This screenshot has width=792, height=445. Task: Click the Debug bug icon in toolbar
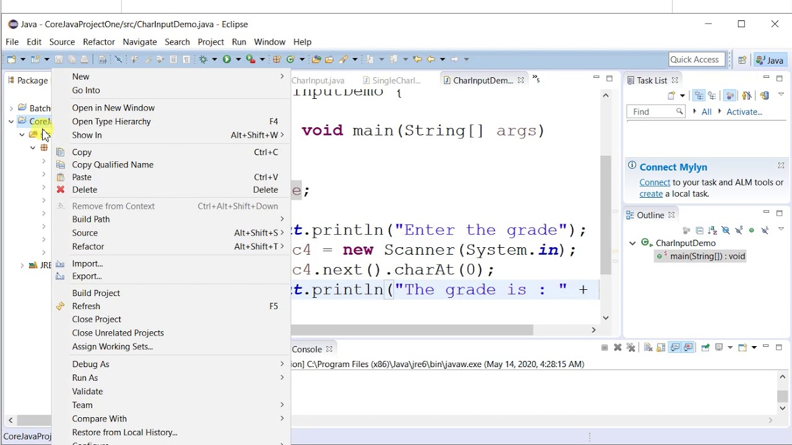[x=203, y=59]
